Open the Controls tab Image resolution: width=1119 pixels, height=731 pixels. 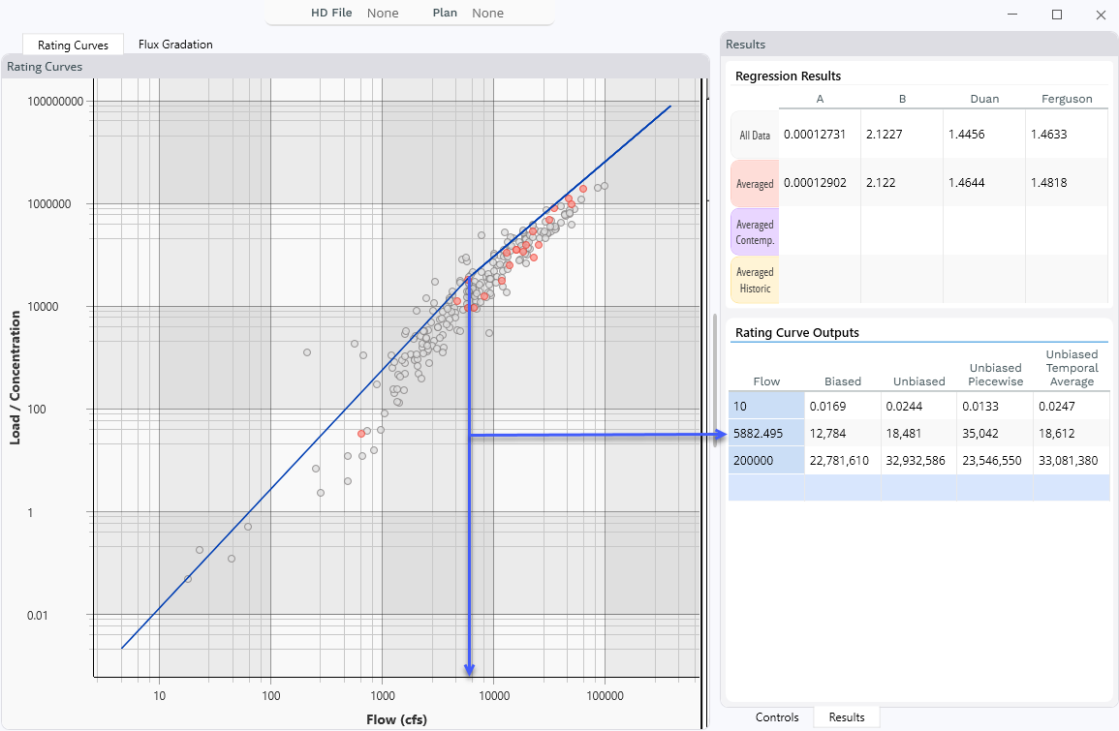[x=776, y=717]
